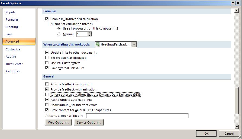Select Use all processors on this computer
The width and height of the screenshot is (242, 139).
point(59,28)
